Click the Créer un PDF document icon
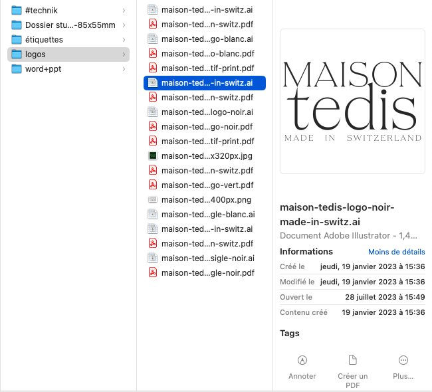 coord(352,359)
